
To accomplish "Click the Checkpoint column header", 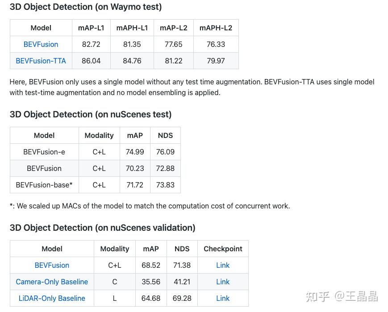I will [223, 249].
